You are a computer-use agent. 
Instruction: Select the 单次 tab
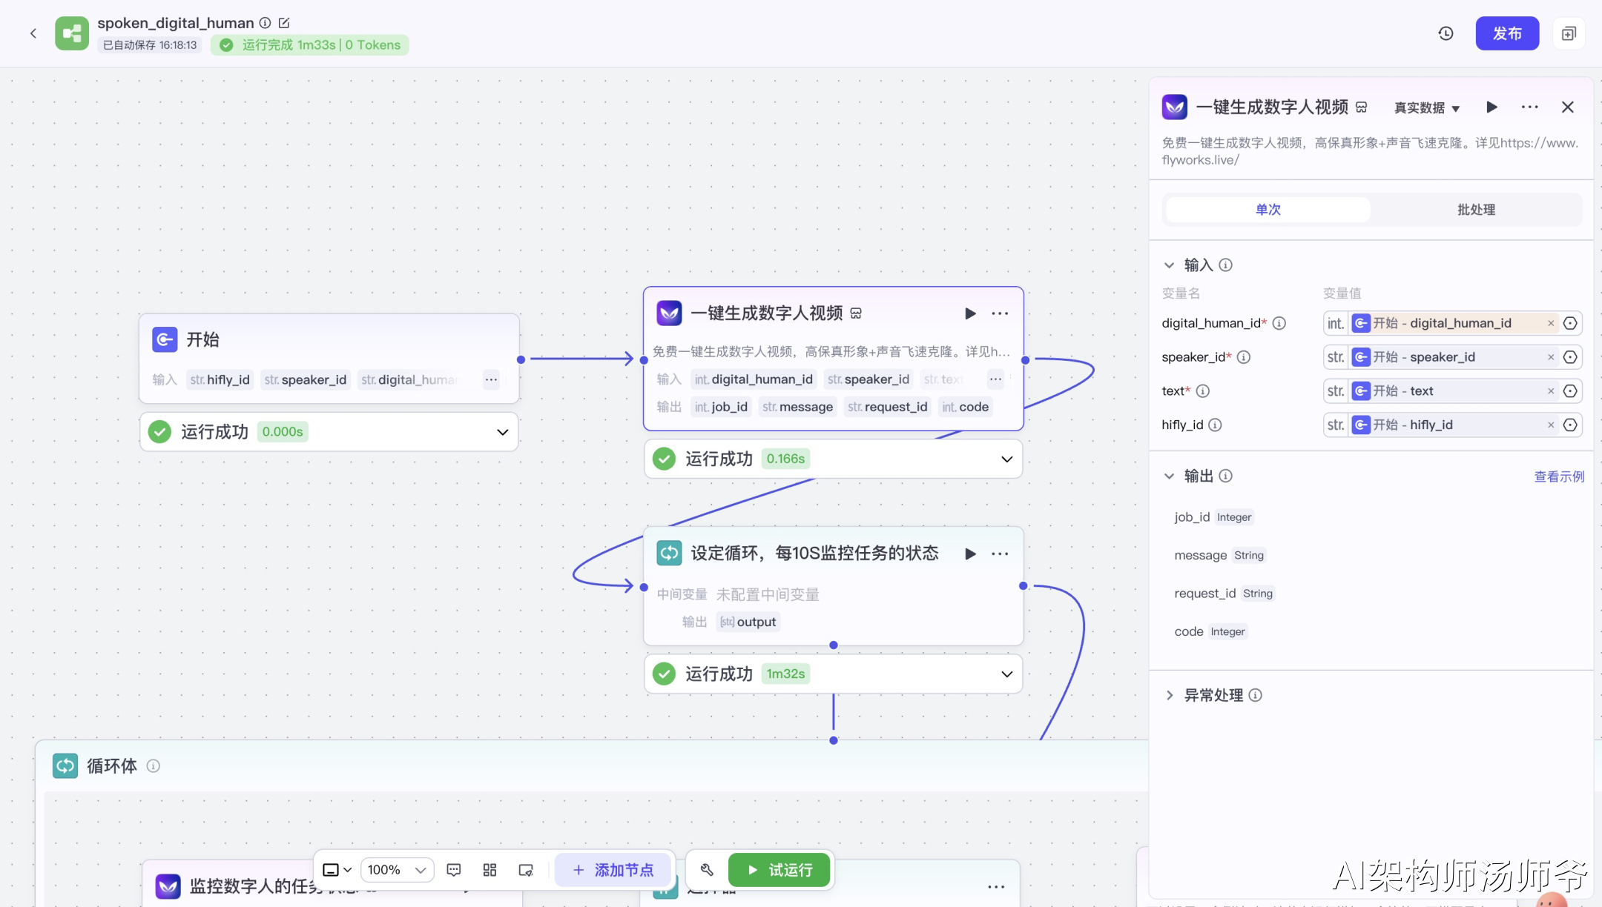(x=1268, y=210)
